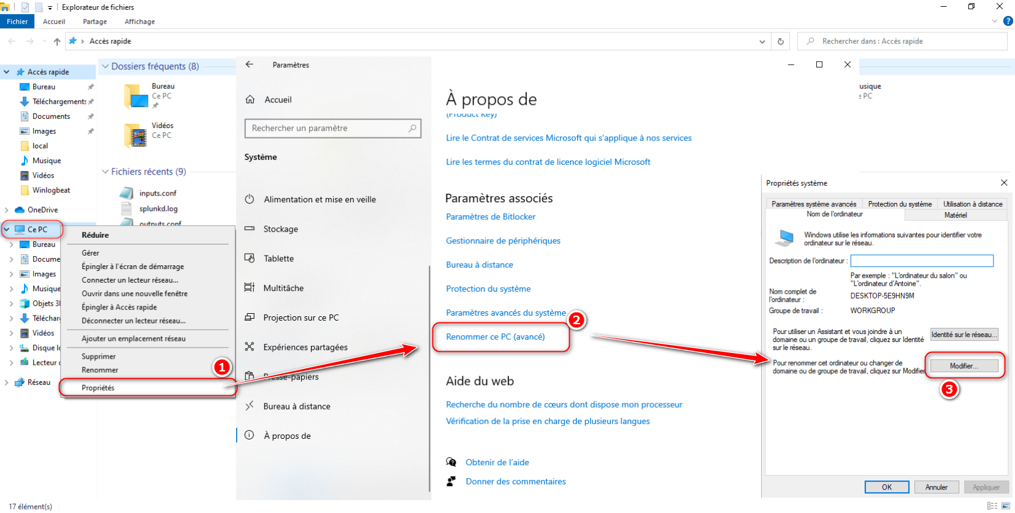
Task: Collapse the Ce PC tree node
Action: click(x=7, y=229)
